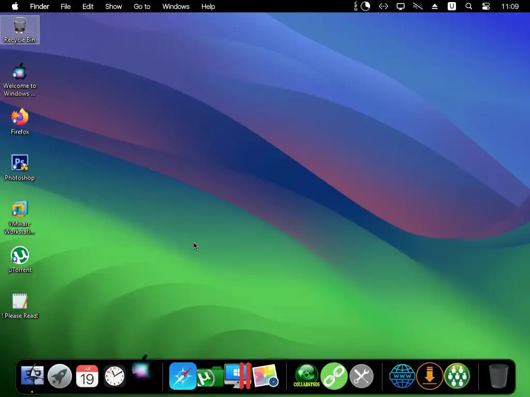Image resolution: width=530 pixels, height=397 pixels.
Task: Open the Windows menu
Action: click(x=176, y=6)
